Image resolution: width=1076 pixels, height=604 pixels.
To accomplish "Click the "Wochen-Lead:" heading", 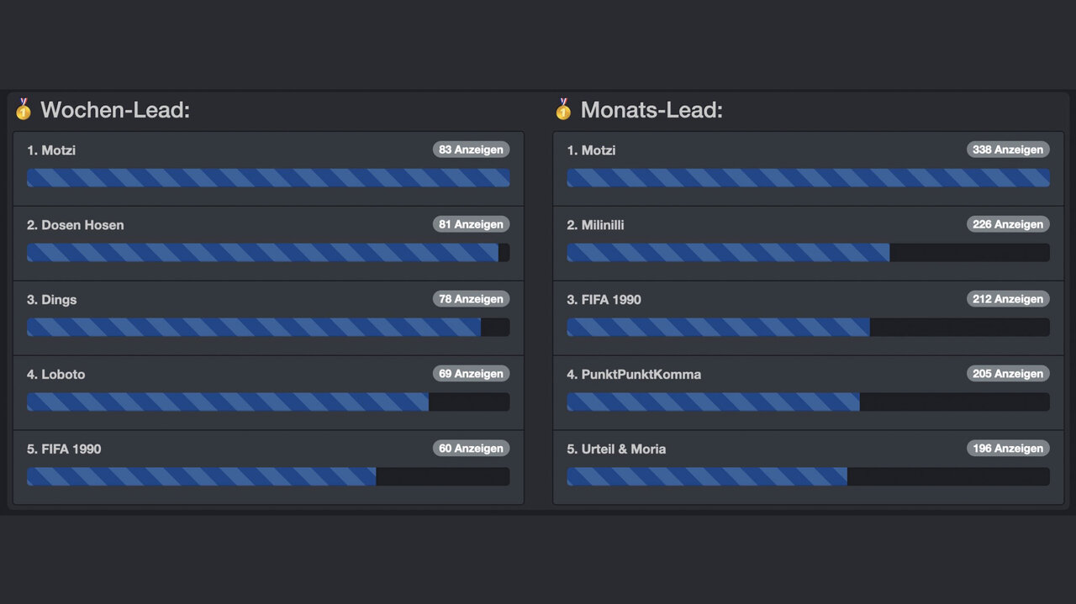I will (x=115, y=110).
